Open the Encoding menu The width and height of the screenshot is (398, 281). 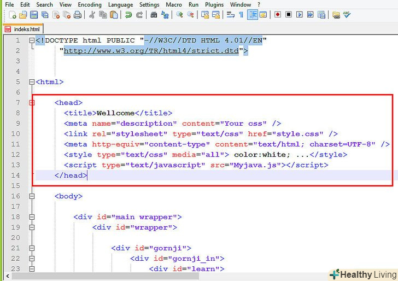coord(89,4)
